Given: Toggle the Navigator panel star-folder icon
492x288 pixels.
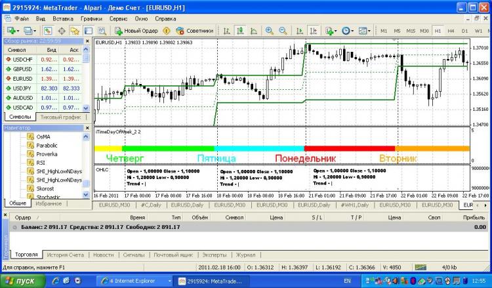Looking at the screenshot, I should point(75,31).
